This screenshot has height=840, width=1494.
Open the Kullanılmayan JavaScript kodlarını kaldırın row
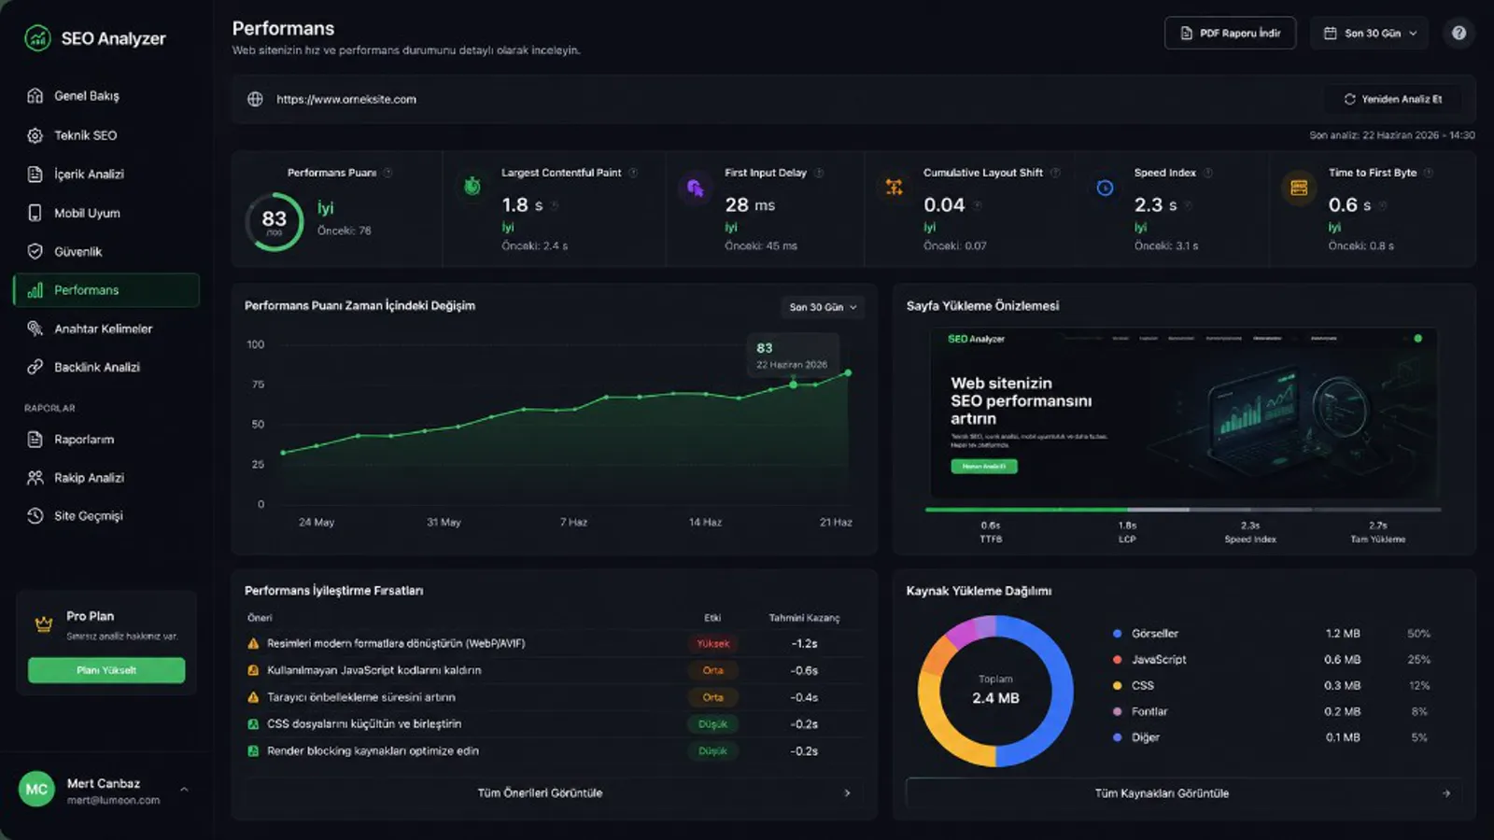click(553, 670)
